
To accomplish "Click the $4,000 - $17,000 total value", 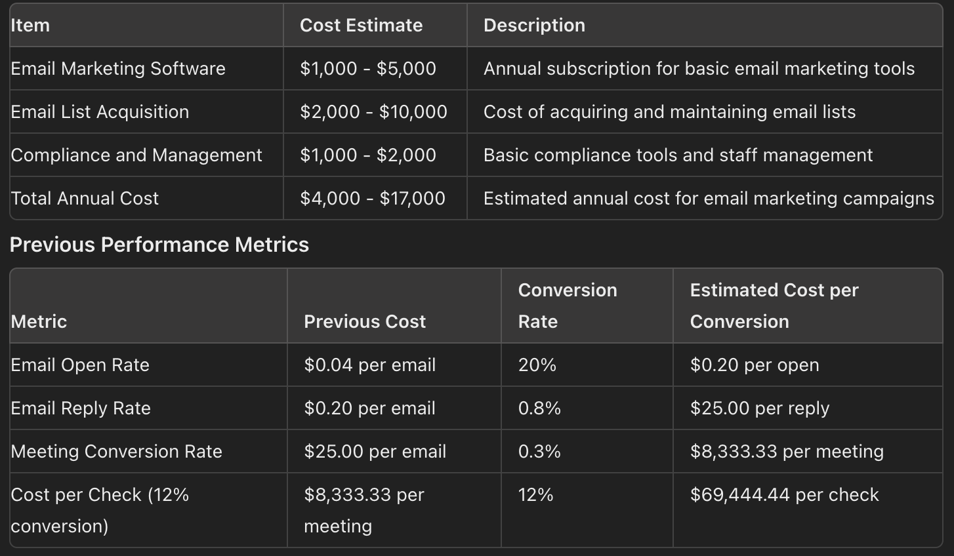I will pyautogui.click(x=373, y=199).
